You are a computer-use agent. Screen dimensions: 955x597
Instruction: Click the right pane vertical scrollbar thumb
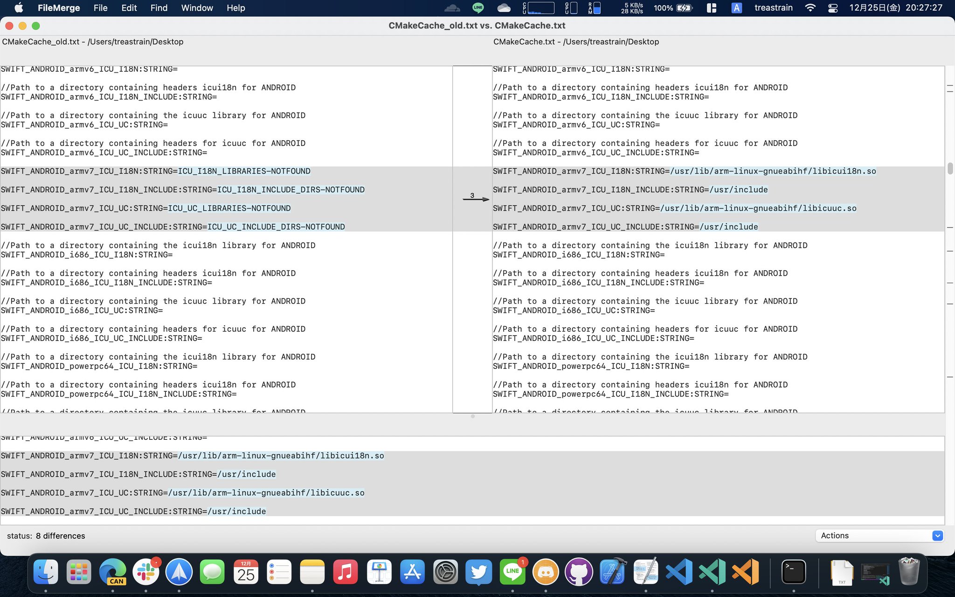point(950,168)
